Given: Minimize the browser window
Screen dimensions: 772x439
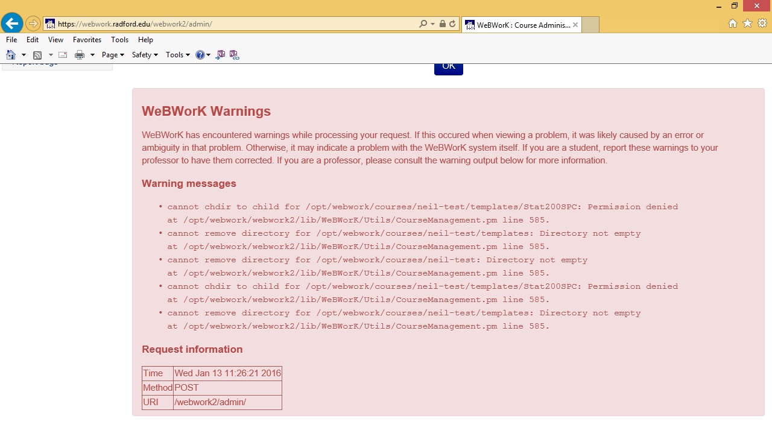Looking at the screenshot, I should pos(719,6).
